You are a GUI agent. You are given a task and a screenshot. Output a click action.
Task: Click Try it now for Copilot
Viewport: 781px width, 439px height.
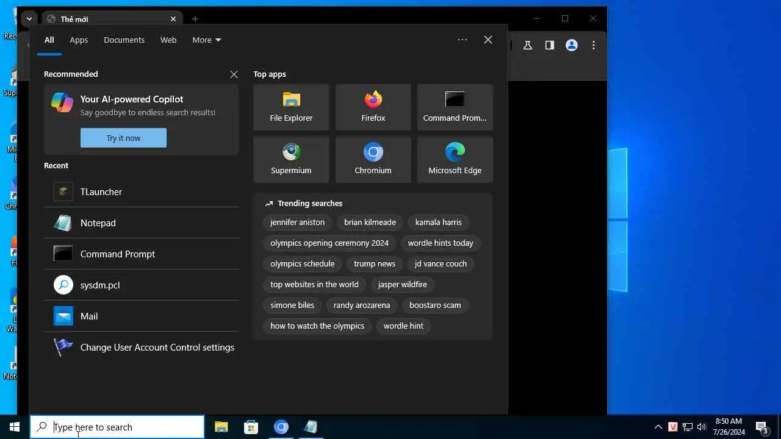(x=123, y=138)
